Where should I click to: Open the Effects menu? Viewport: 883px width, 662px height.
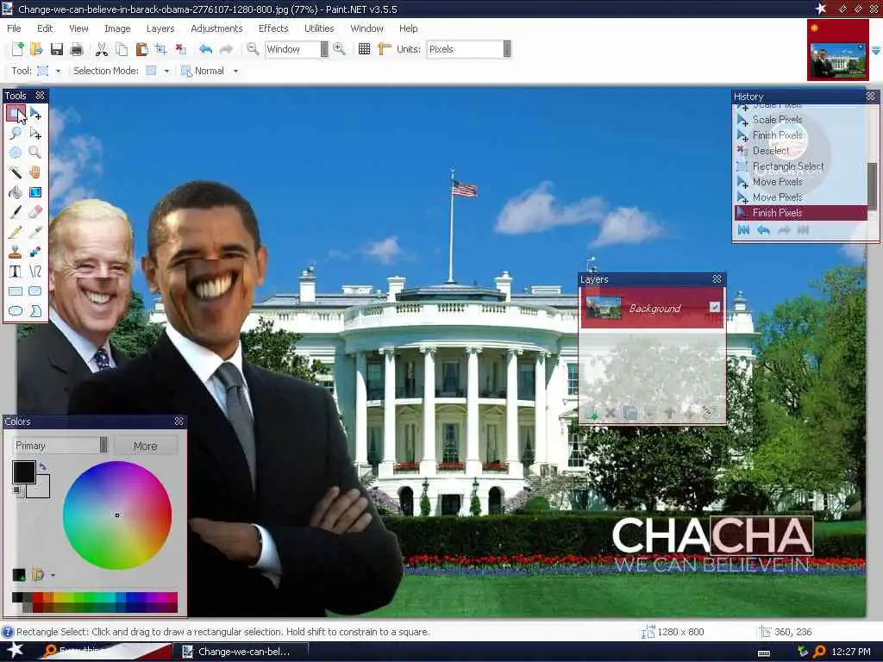coord(273,28)
